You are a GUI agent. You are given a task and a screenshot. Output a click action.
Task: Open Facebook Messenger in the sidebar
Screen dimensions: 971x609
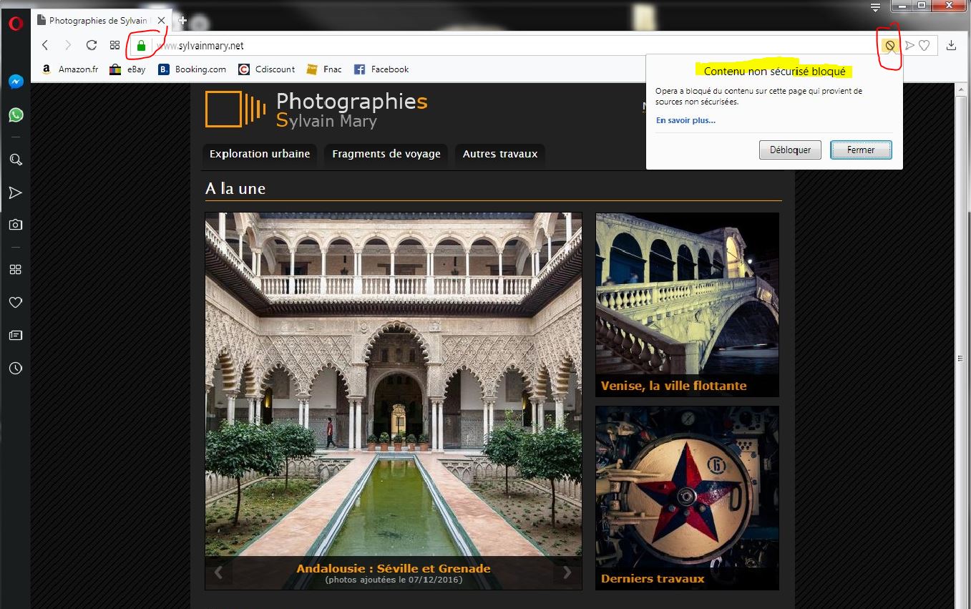(16, 82)
